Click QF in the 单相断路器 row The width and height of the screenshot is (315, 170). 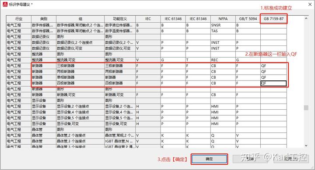pyautogui.click(x=273, y=77)
